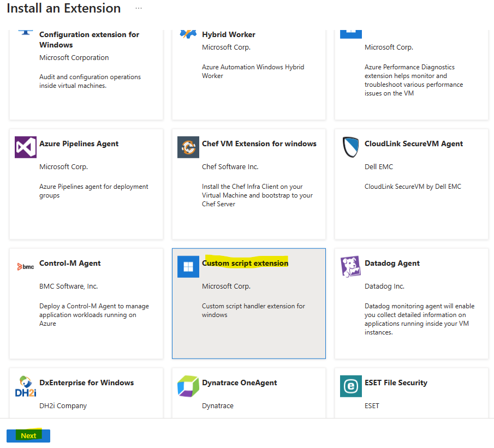Choose the Hybrid Worker extension title
Viewport: 494px width, 448px height.
228,34
